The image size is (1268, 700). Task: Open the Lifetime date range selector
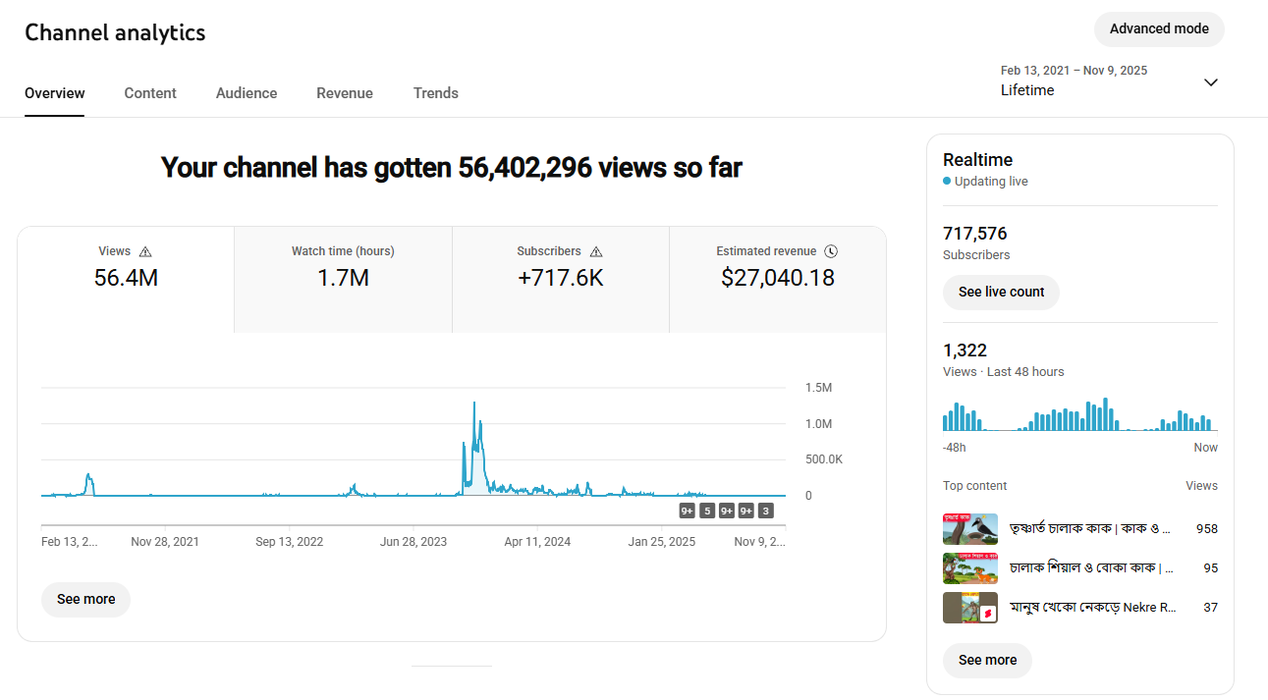(x=1027, y=90)
